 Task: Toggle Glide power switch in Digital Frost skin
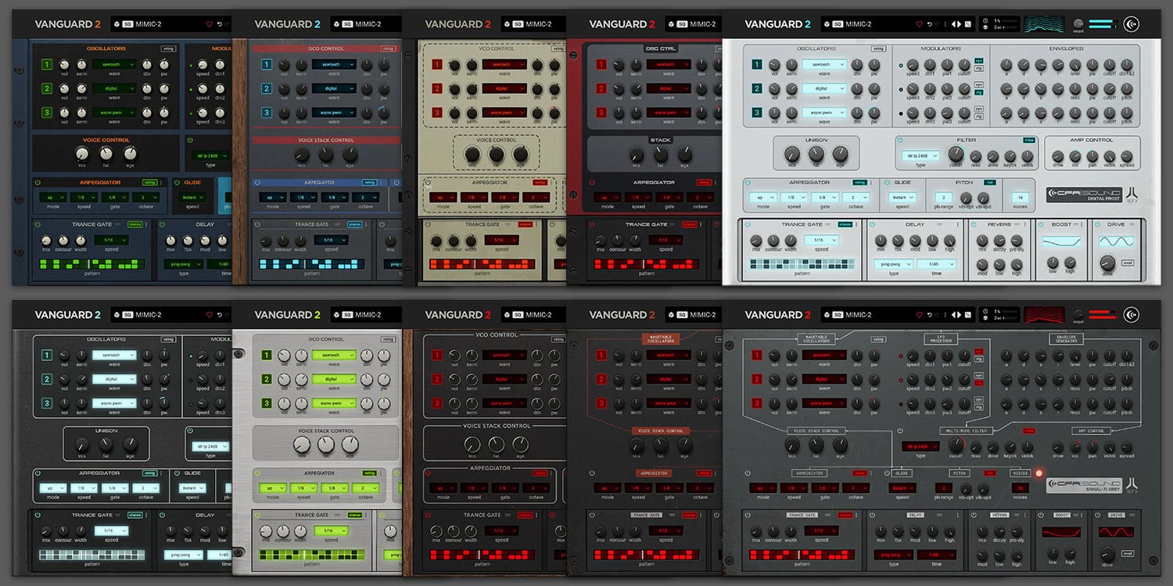887,183
